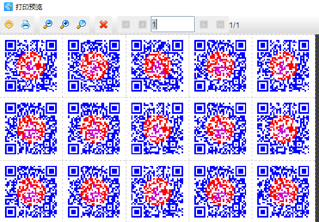Open print settings gear icon
The height and width of the screenshot is (222, 319).
[9, 24]
